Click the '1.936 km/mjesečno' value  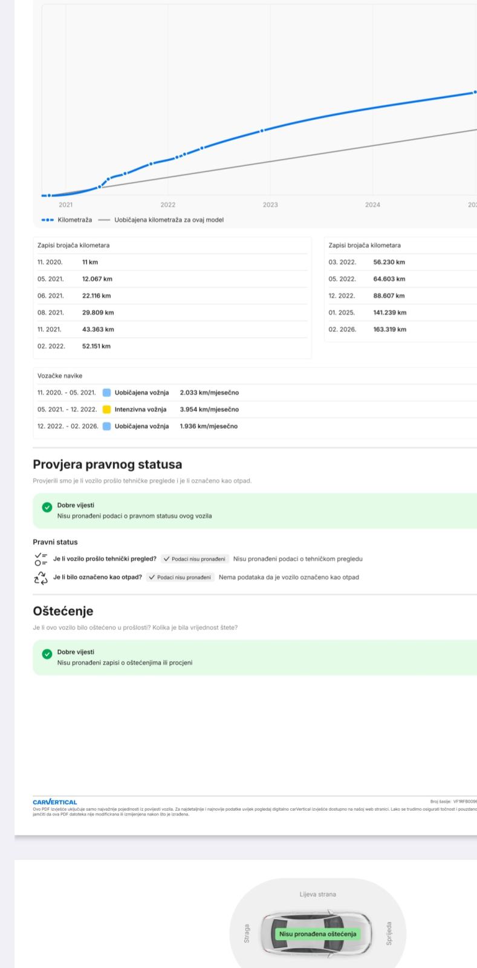pos(209,427)
